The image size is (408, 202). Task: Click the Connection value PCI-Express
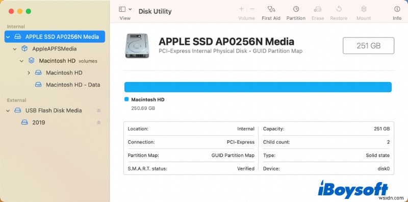241,142
